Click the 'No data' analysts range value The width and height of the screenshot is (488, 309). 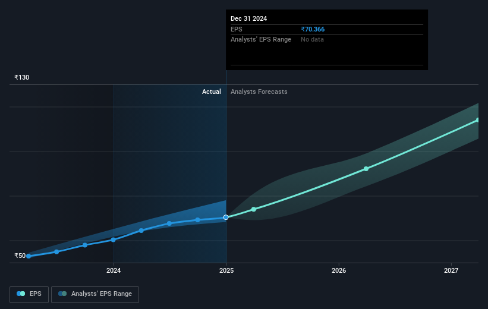coord(312,40)
